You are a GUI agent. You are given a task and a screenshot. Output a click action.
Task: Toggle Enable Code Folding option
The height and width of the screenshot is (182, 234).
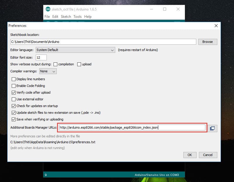coord(13,86)
